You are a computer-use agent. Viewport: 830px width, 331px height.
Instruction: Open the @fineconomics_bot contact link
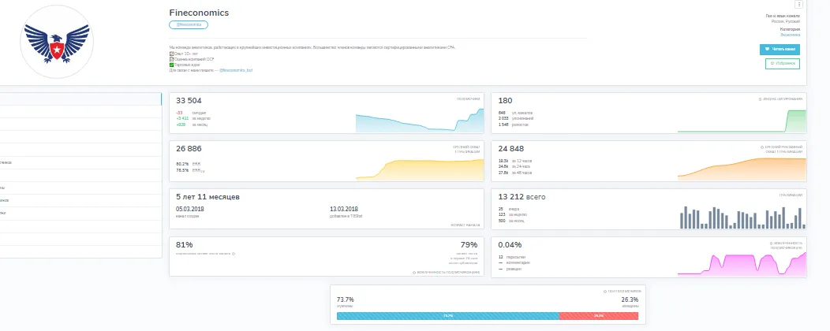click(236, 70)
